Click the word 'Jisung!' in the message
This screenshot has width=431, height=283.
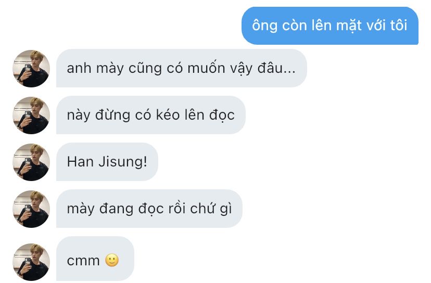pos(123,162)
